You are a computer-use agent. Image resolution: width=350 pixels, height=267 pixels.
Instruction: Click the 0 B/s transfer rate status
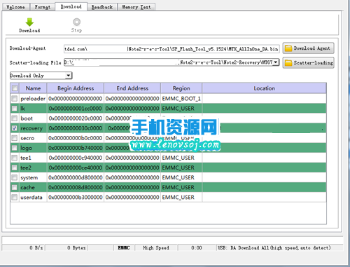click(36, 247)
